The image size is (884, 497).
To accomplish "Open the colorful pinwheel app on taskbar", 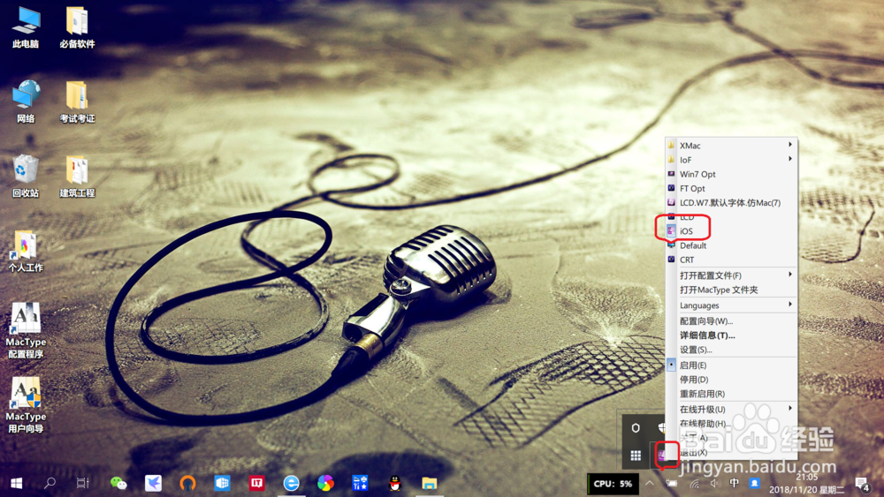I will (x=325, y=484).
